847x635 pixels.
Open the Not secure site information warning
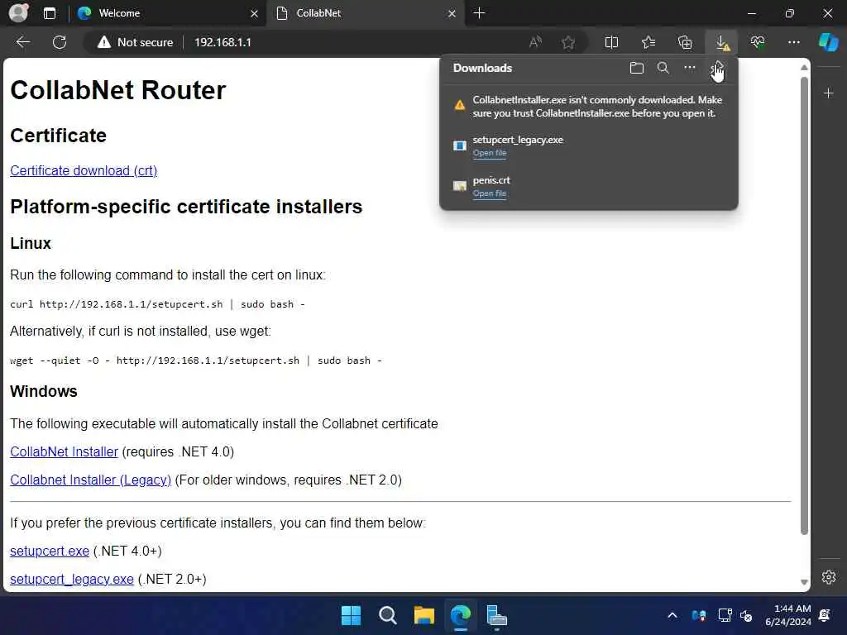(x=135, y=42)
